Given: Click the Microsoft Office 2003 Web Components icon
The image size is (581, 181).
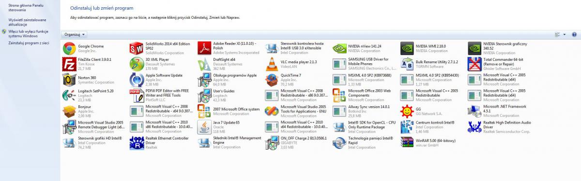Looking at the screenshot, I should pyautogui.click(x=339, y=96).
